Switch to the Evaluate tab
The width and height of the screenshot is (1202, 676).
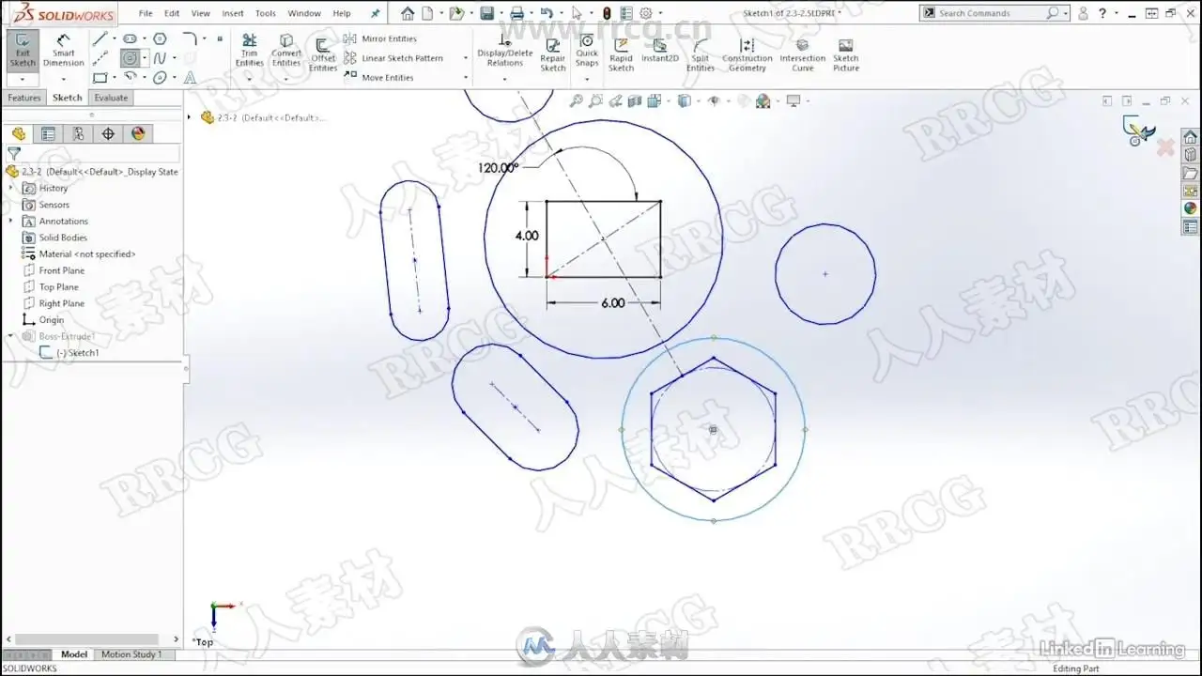[x=111, y=98]
